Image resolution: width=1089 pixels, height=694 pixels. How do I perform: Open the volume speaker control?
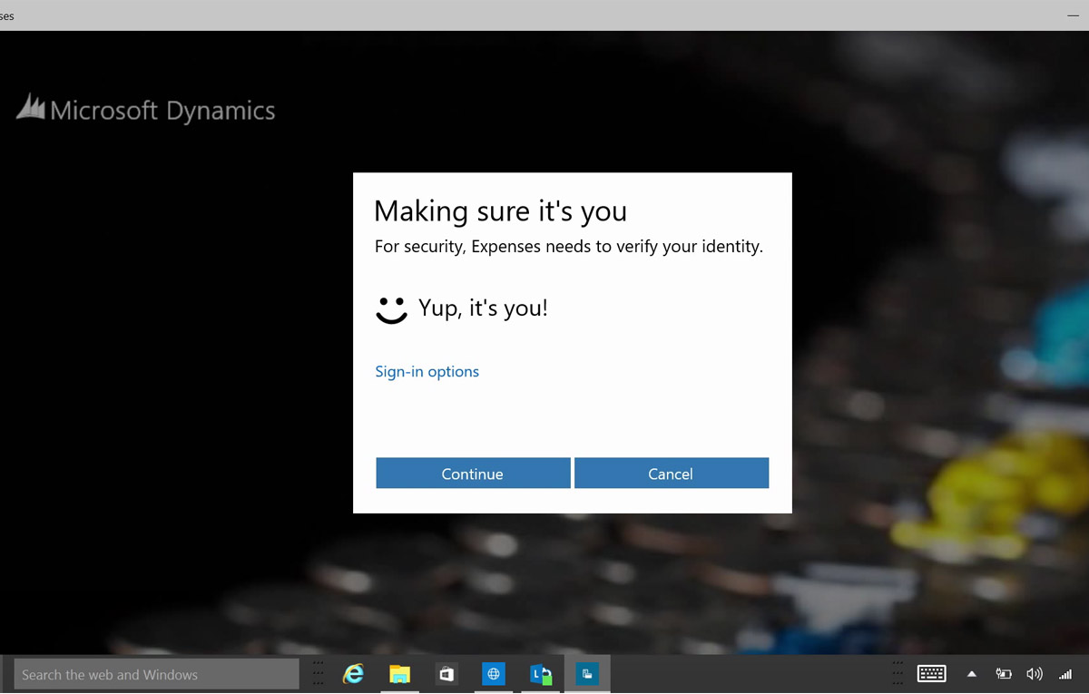click(x=1035, y=674)
